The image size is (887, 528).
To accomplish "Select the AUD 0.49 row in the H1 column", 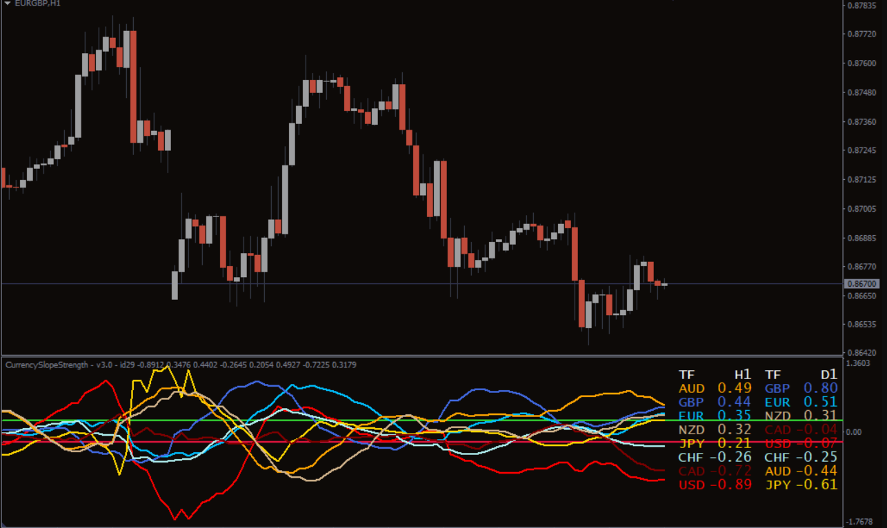I will (x=710, y=389).
